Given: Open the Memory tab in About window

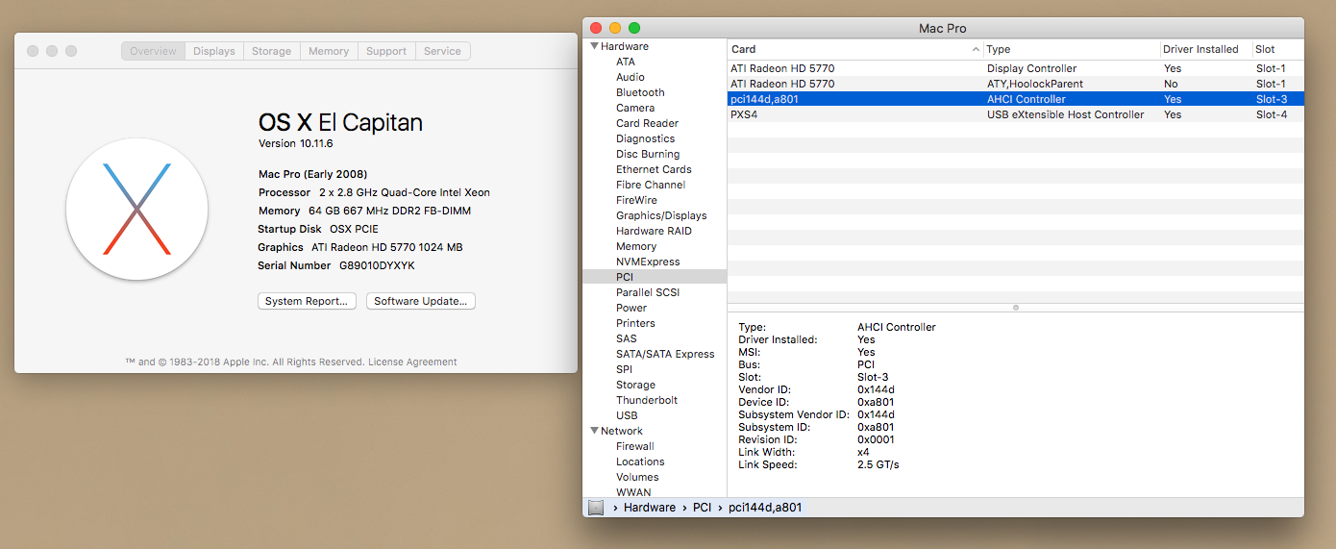Looking at the screenshot, I should (329, 51).
